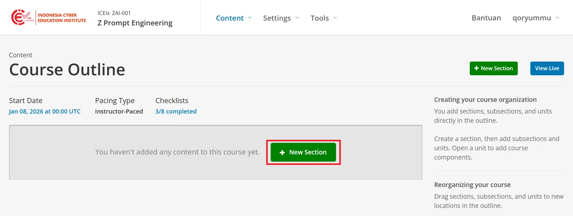Click New Section beside View Live
573x216 pixels.
click(493, 68)
